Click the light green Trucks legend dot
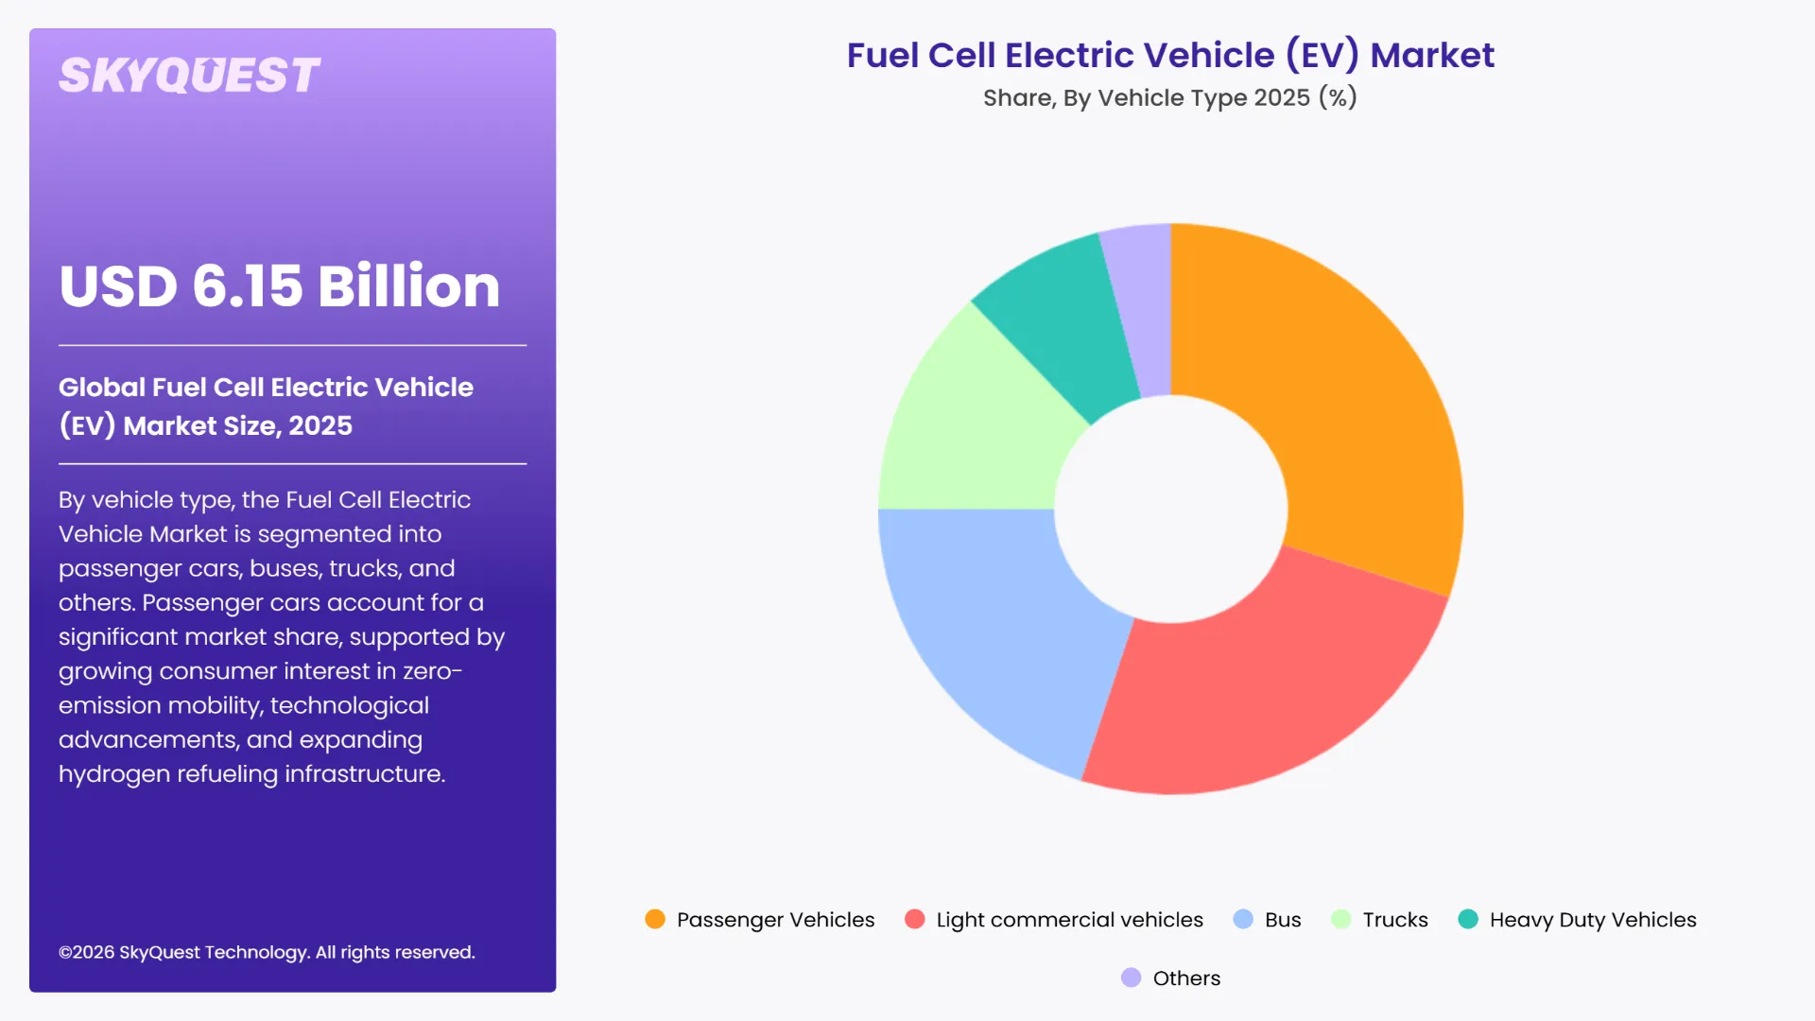Screen dimensions: 1815x1021 click(x=1340, y=919)
